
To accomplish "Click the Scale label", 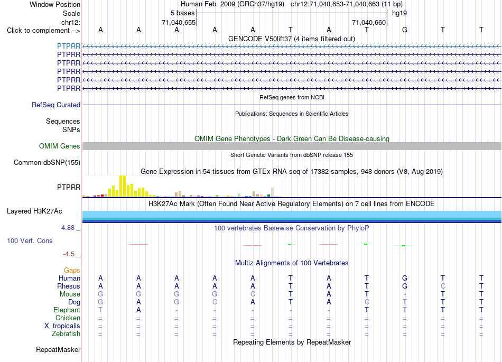I will coord(71,13).
